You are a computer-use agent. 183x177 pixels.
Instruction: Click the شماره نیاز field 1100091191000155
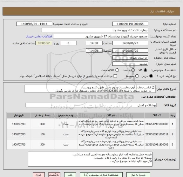[130, 24]
